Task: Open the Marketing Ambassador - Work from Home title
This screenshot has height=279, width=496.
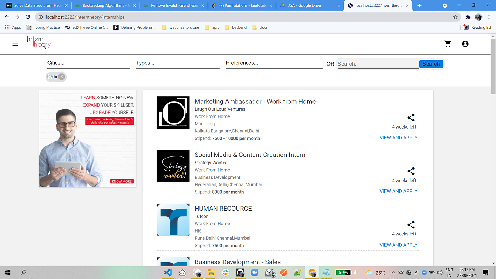Action: [255, 101]
